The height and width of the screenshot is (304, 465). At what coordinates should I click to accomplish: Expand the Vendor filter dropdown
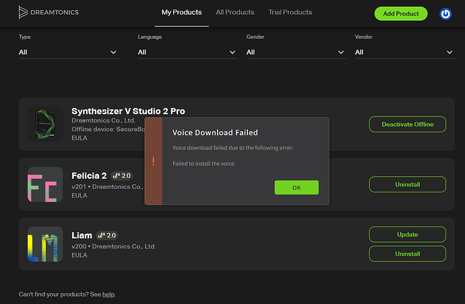(x=404, y=52)
